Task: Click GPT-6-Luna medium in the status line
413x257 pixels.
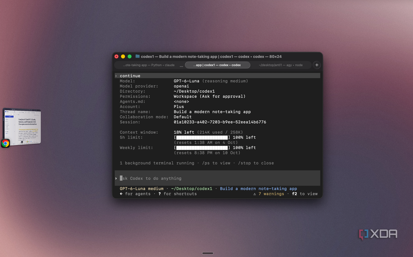Action: pos(141,189)
